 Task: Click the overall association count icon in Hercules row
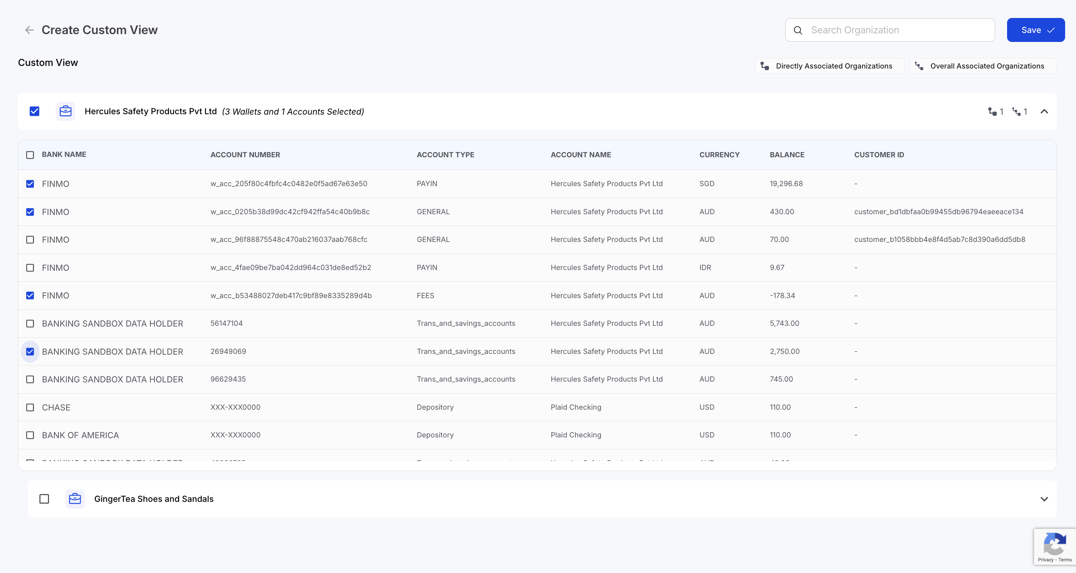point(1016,112)
